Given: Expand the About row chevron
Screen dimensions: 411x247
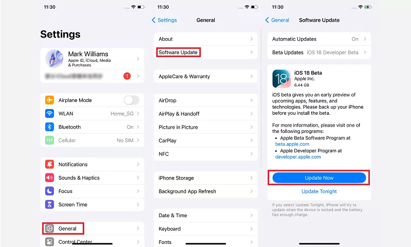Looking at the screenshot, I should [251, 39].
